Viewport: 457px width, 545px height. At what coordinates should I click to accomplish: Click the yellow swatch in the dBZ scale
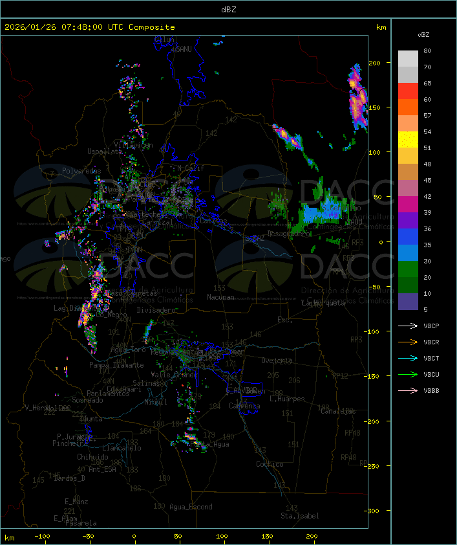(408, 140)
